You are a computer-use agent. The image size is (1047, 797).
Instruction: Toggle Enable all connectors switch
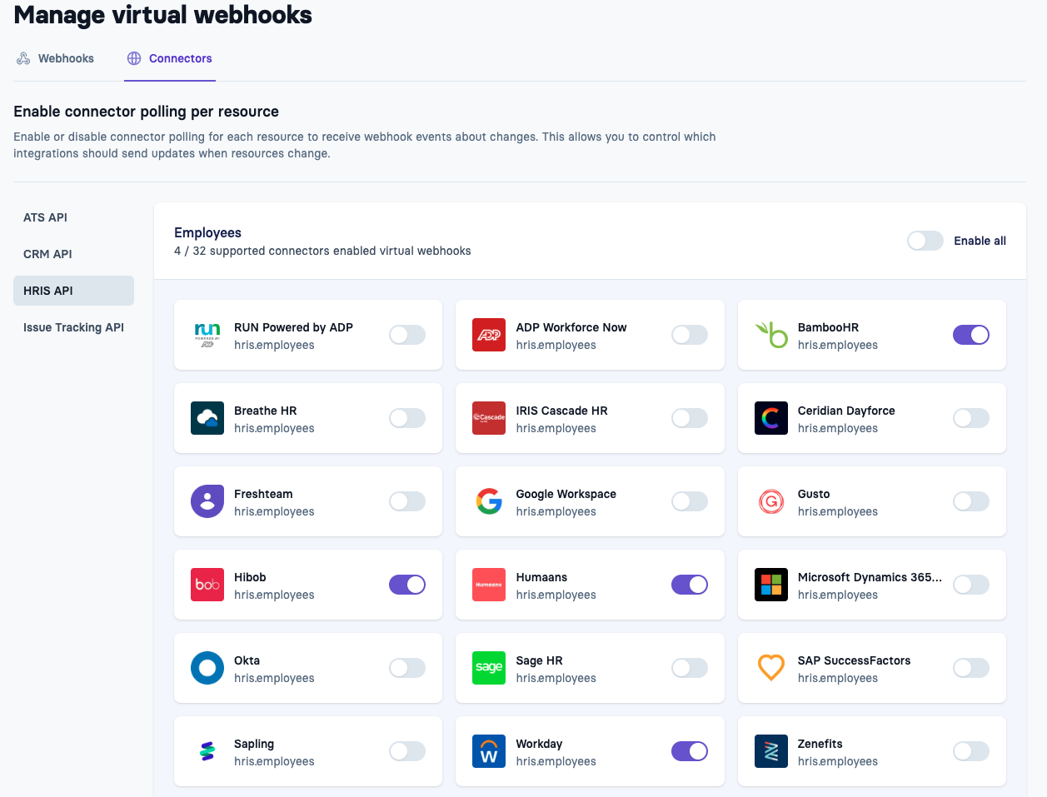(x=925, y=241)
